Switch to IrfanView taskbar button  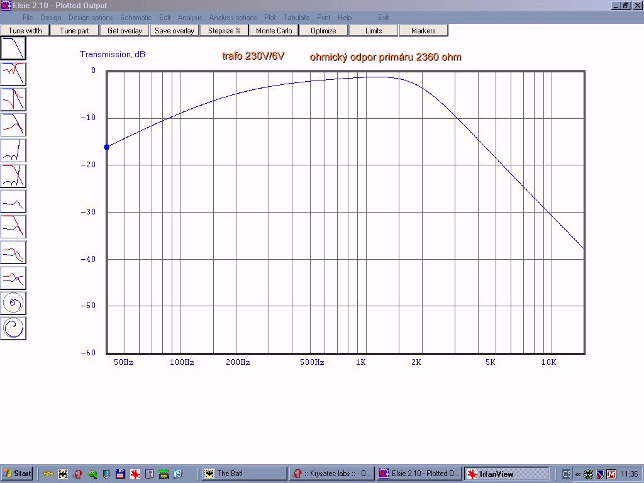[x=507, y=474]
